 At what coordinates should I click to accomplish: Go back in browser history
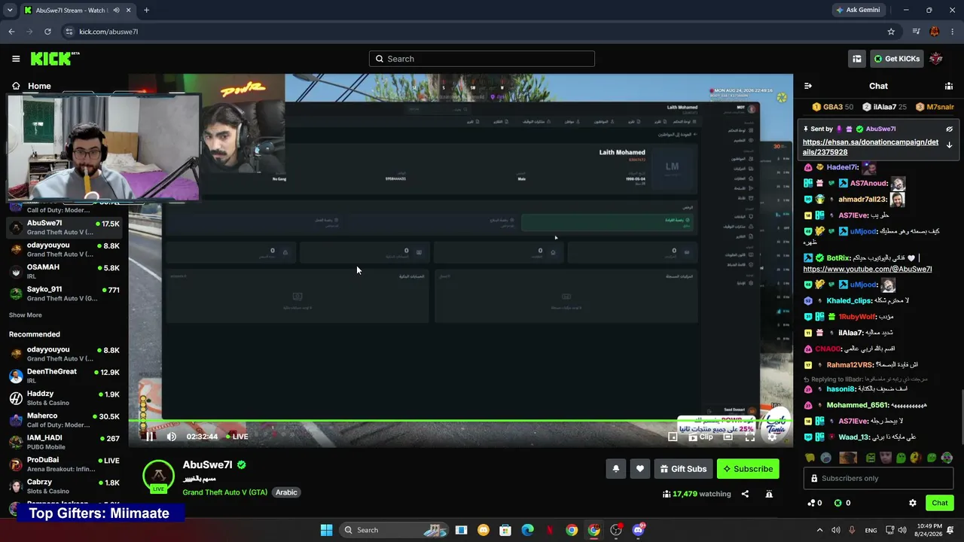11,32
